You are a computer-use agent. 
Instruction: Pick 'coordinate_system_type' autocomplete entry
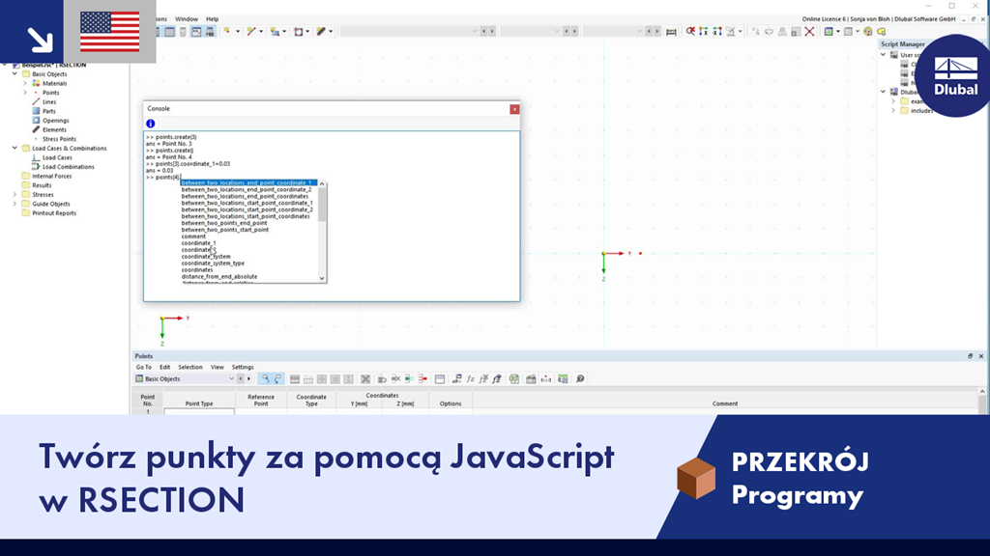(x=212, y=263)
